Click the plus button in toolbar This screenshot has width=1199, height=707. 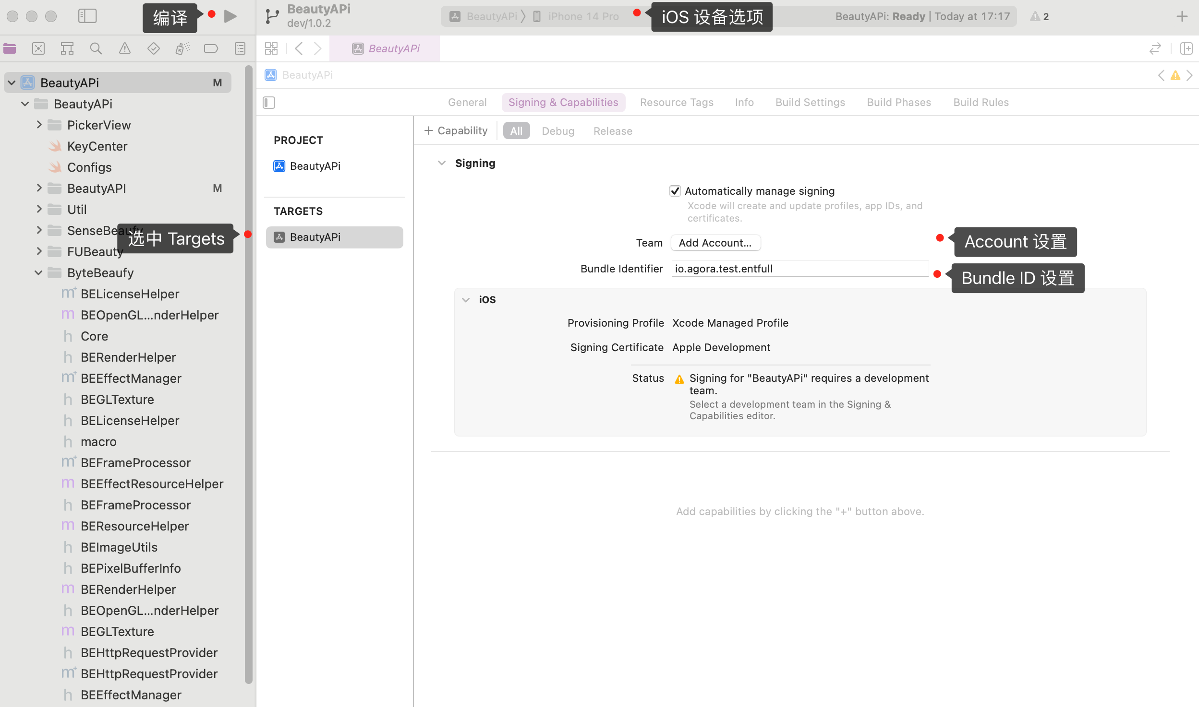[x=1182, y=17]
